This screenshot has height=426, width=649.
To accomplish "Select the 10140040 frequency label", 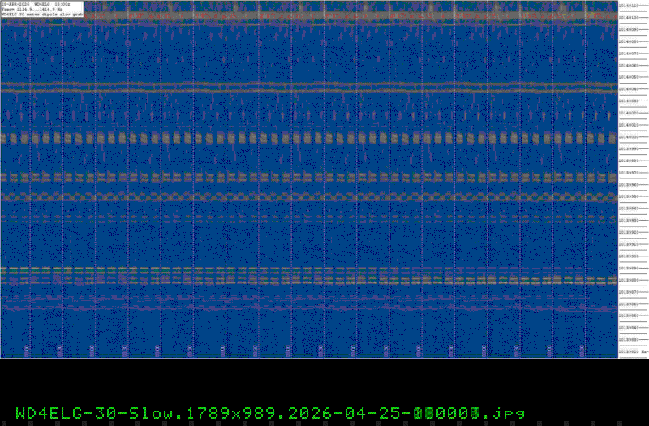I will pos(628,89).
